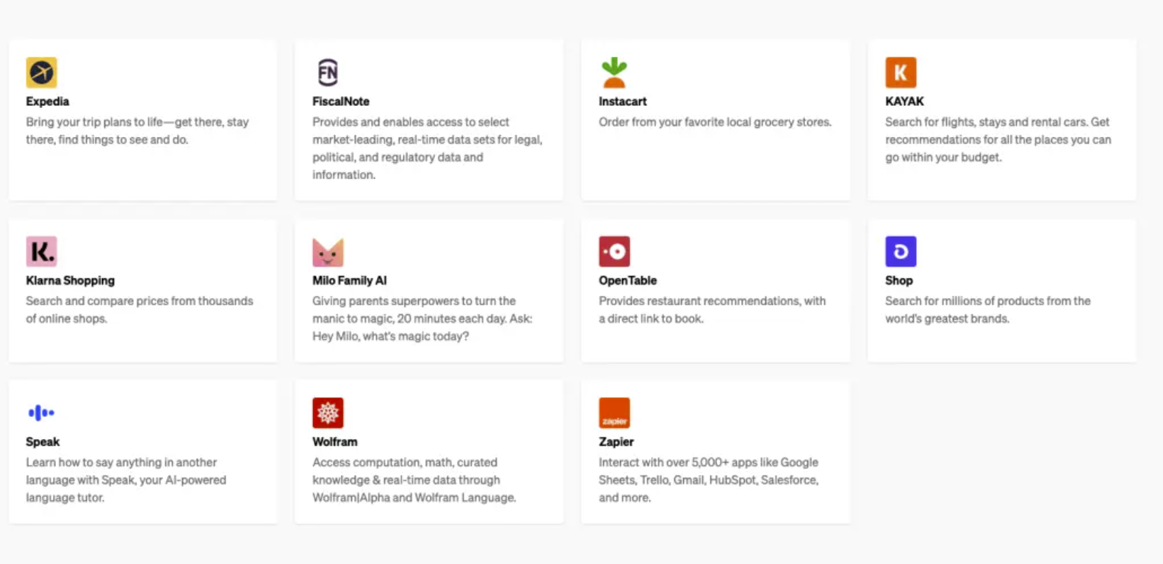The width and height of the screenshot is (1163, 564).
Task: Open the FiscalNote card description
Action: coord(427,148)
